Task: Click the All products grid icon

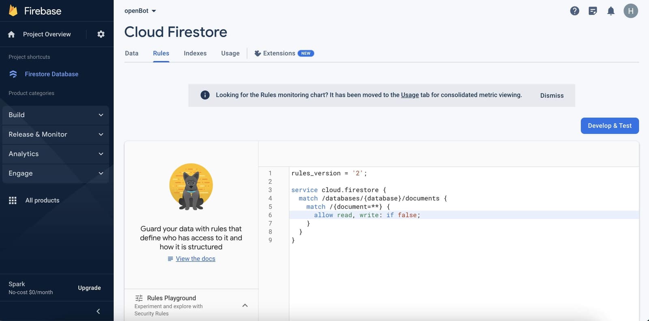Action: [13, 200]
